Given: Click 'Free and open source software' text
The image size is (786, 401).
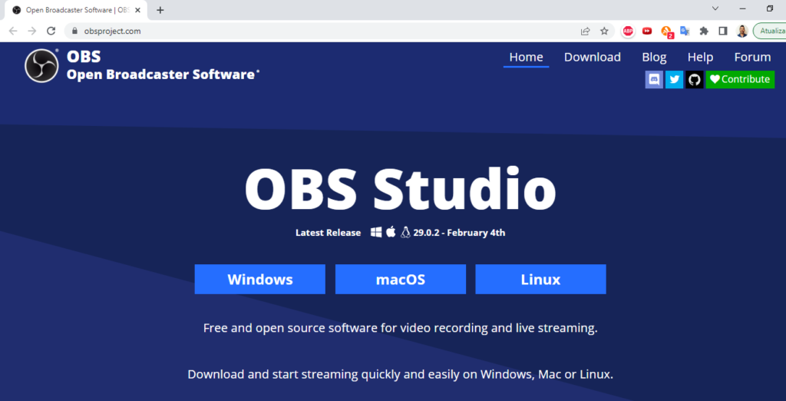Looking at the screenshot, I should 400,328.
